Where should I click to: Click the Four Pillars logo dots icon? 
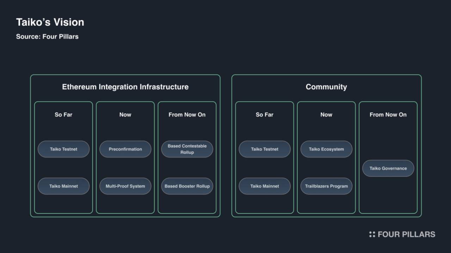372,234
